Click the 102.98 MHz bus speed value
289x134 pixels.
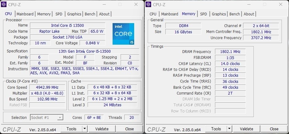(x=47, y=99)
